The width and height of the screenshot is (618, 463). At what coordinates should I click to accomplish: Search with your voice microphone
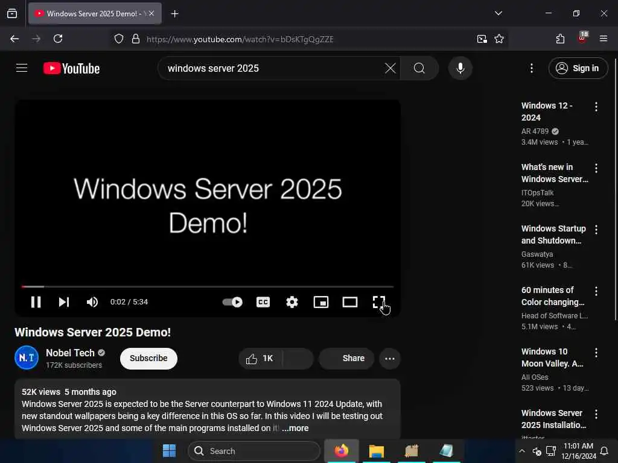[460, 68]
